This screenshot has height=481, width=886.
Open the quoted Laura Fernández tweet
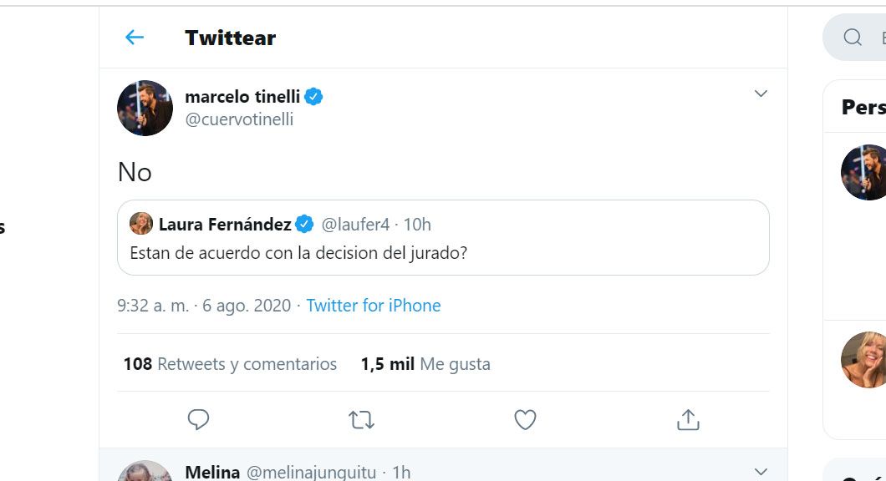(443, 252)
